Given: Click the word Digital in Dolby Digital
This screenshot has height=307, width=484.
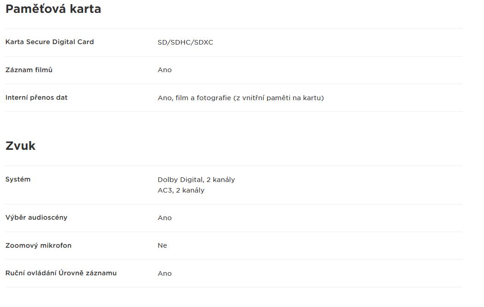Looking at the screenshot, I should point(192,180).
